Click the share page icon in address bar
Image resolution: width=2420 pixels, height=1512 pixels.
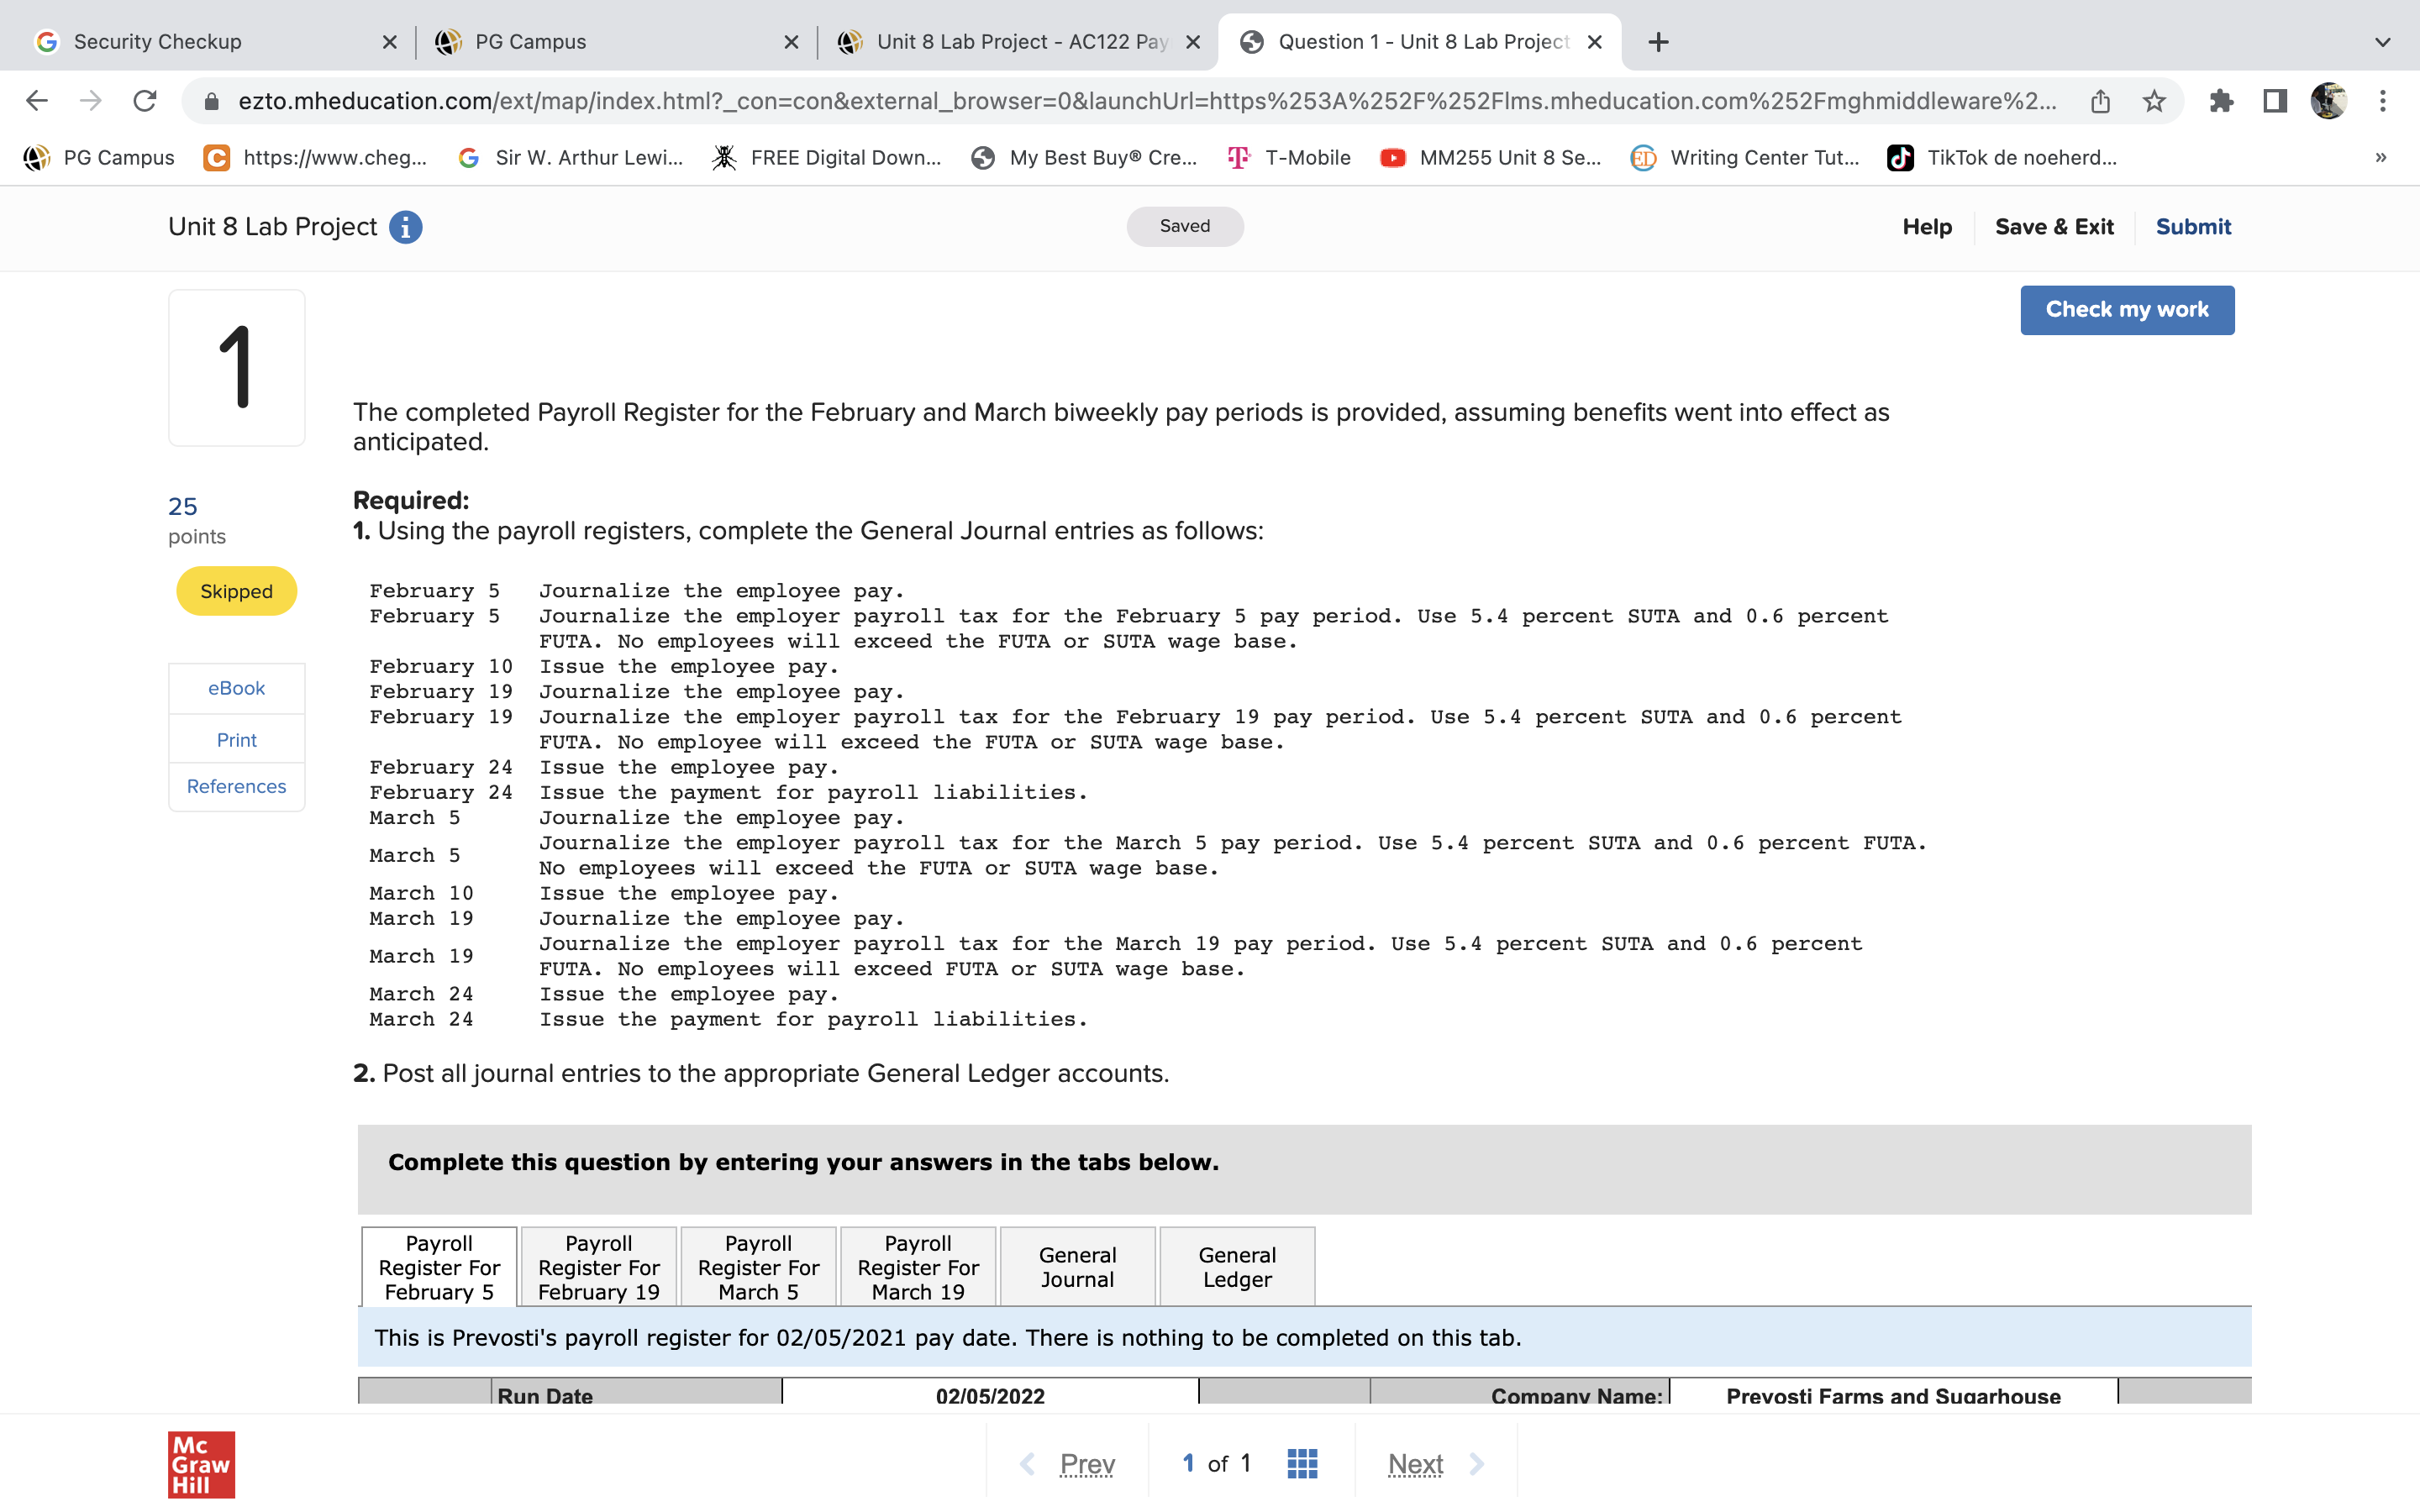(2100, 101)
